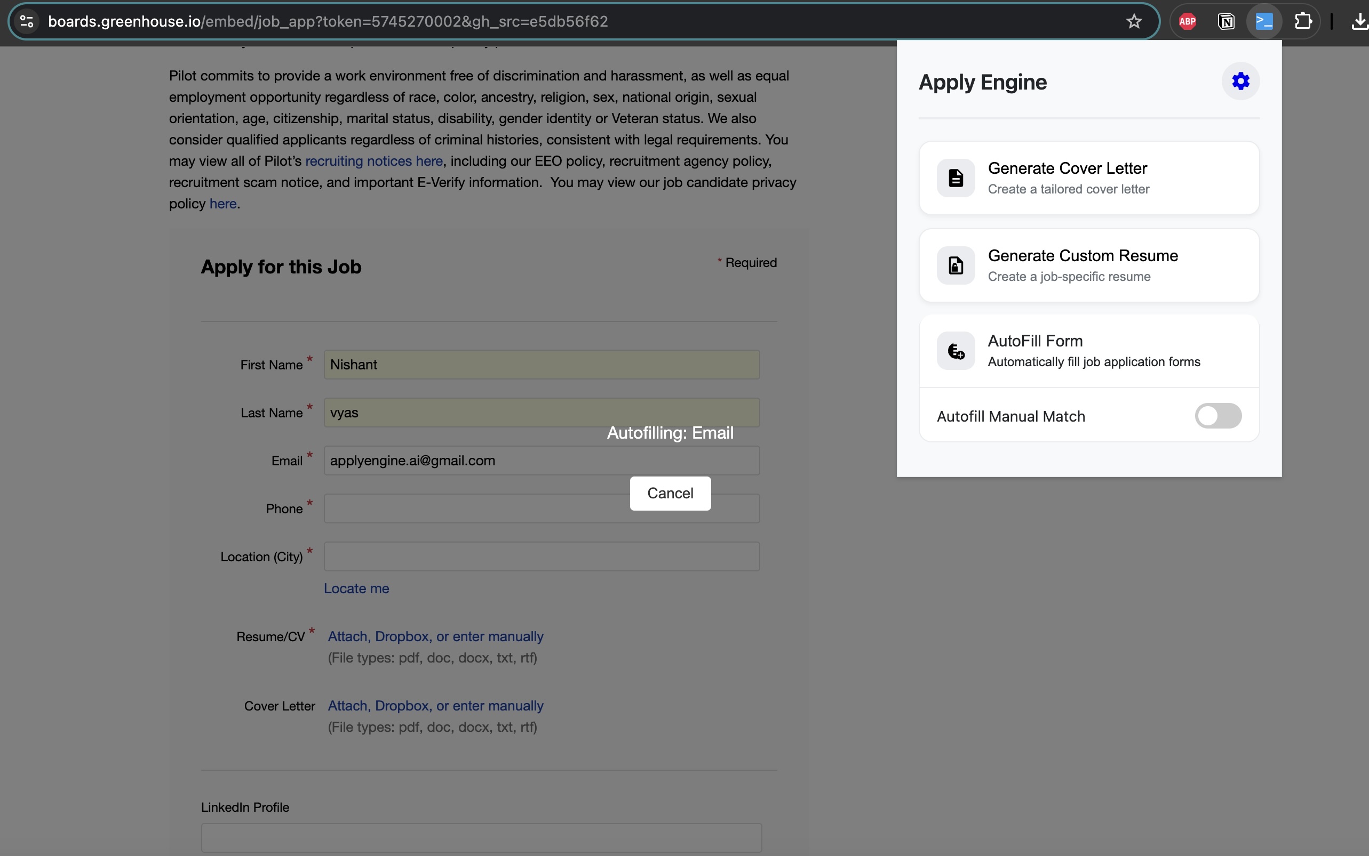
Task: Focus the Last Name field
Action: point(541,413)
